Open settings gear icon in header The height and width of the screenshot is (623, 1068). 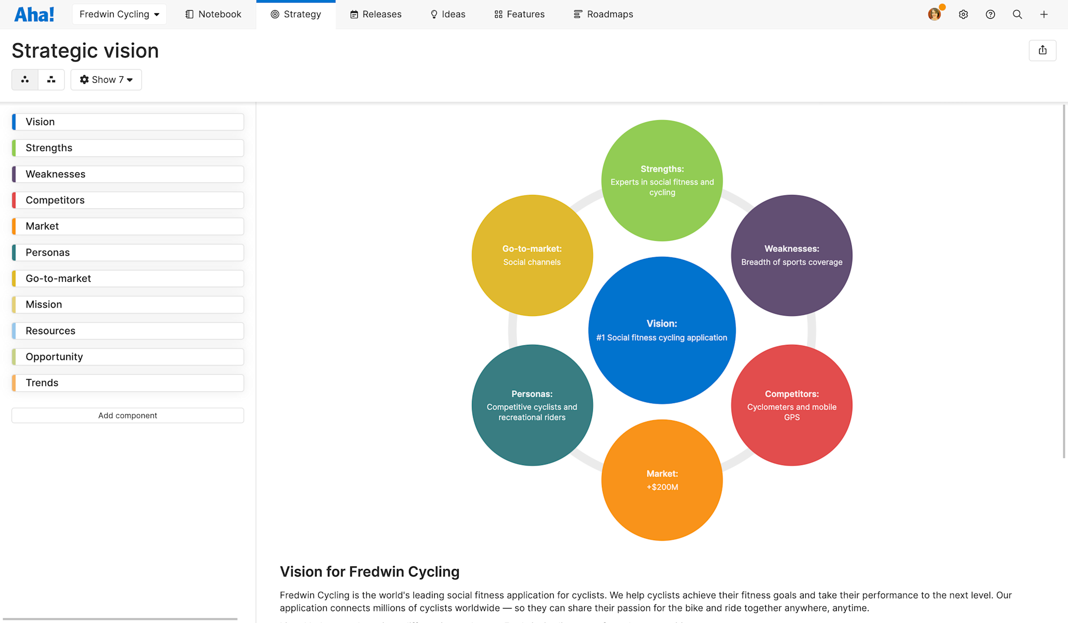963,14
